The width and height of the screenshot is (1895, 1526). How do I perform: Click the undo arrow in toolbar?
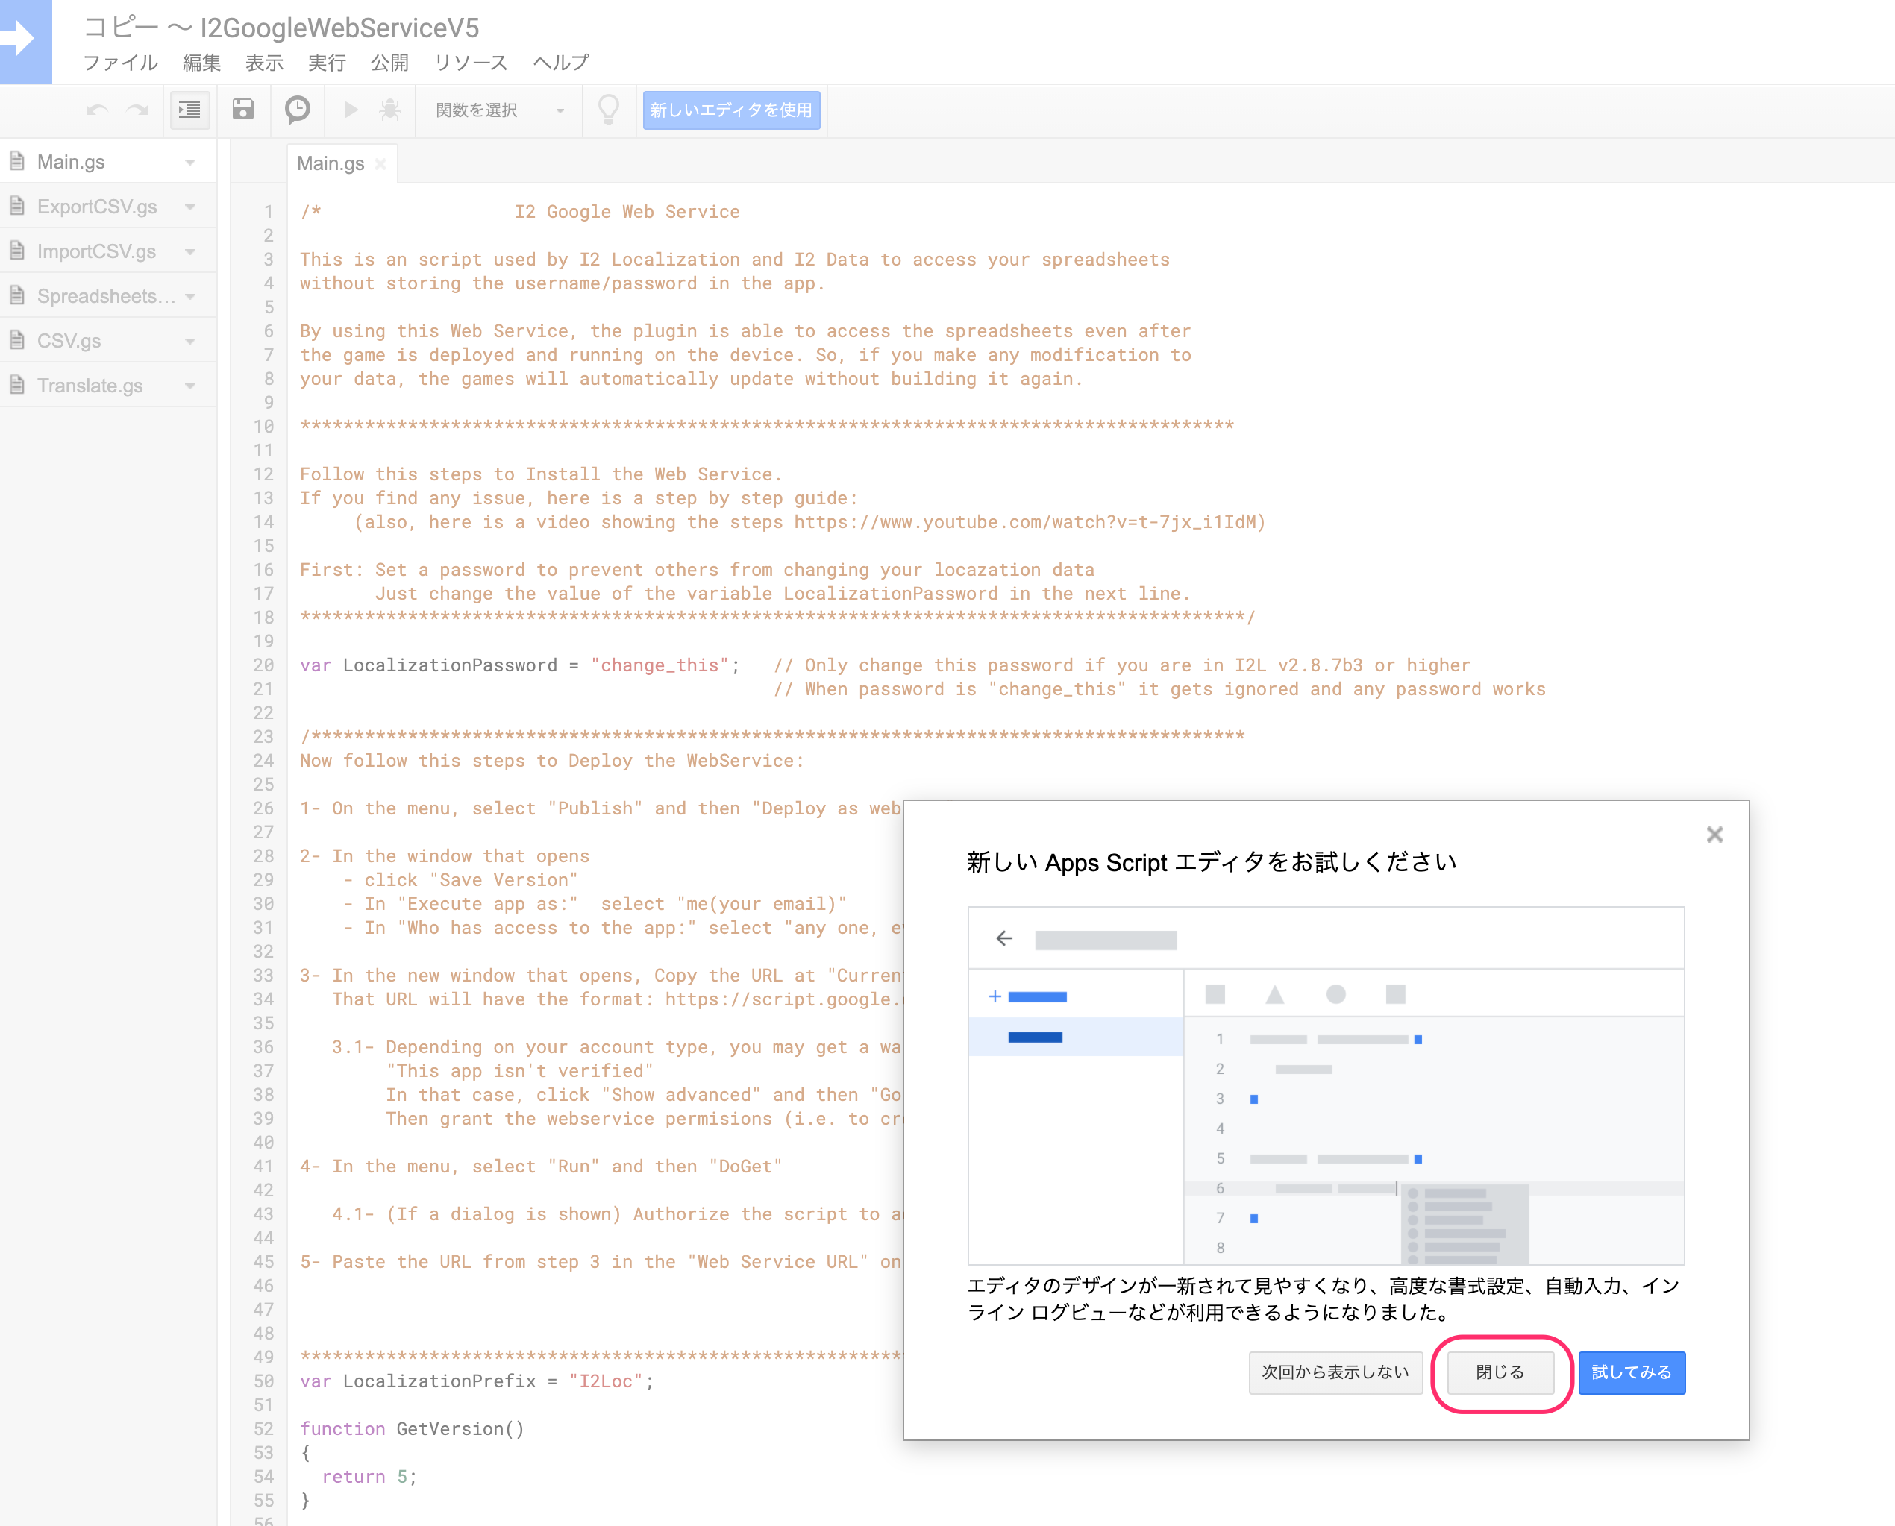point(97,110)
